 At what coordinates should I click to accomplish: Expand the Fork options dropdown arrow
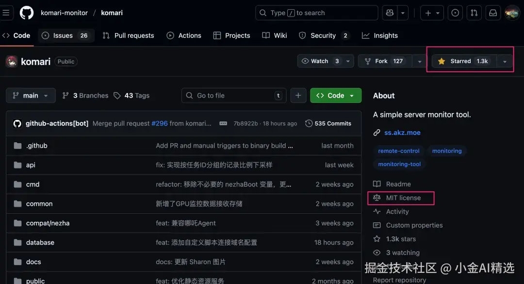[419, 61]
